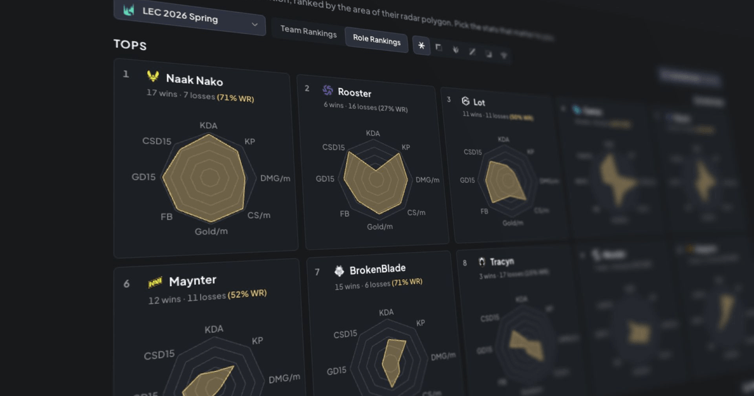Select the all-roles asterisk filter icon
Screen dimensions: 754x396
[421, 46]
